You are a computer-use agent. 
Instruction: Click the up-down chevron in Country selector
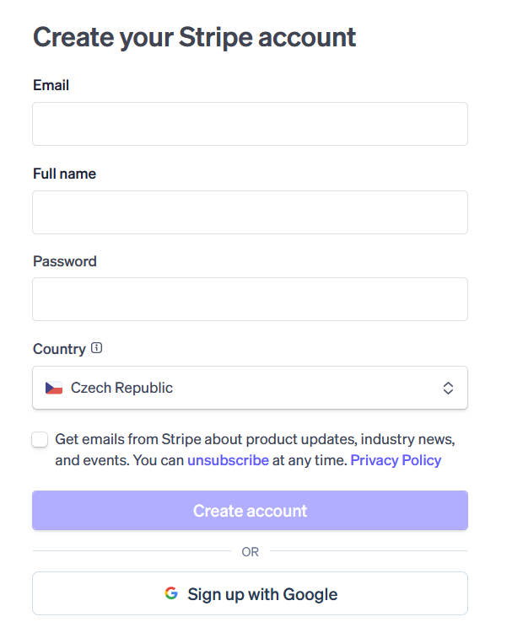coord(448,388)
